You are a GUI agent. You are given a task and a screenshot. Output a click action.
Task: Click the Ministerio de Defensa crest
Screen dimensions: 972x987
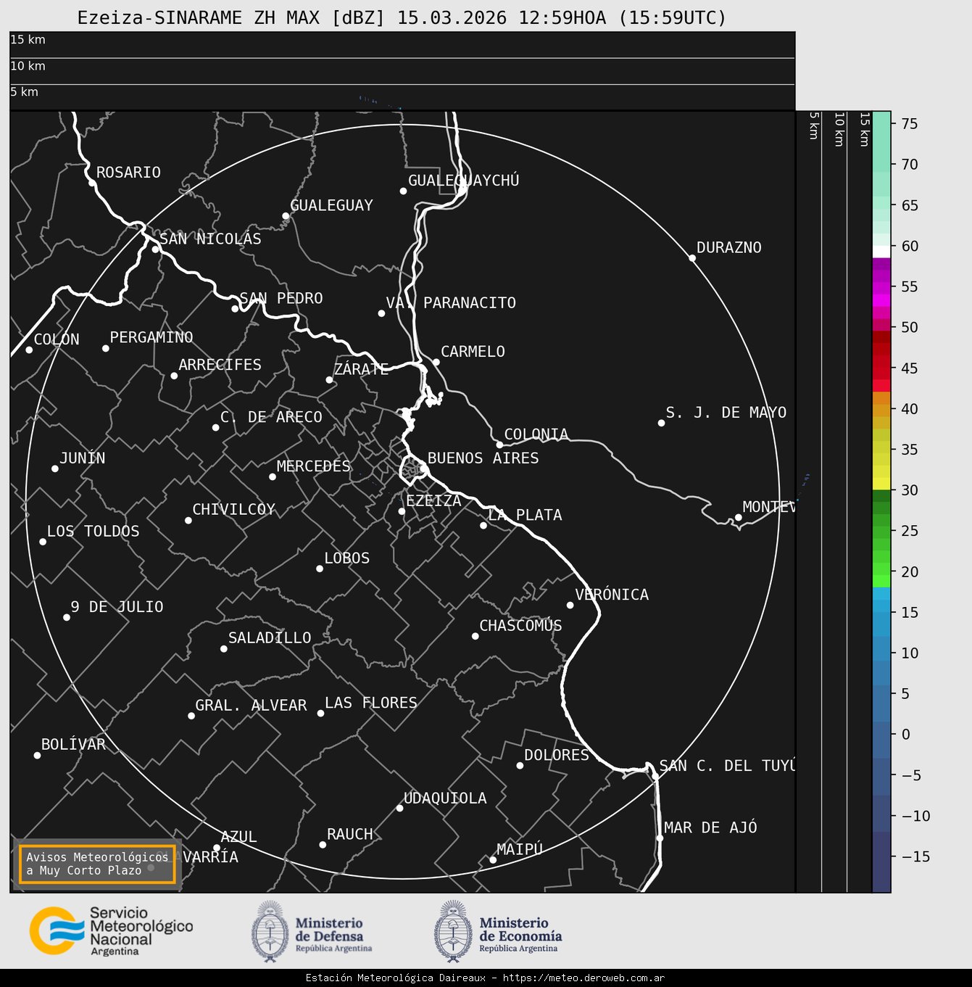click(x=270, y=931)
